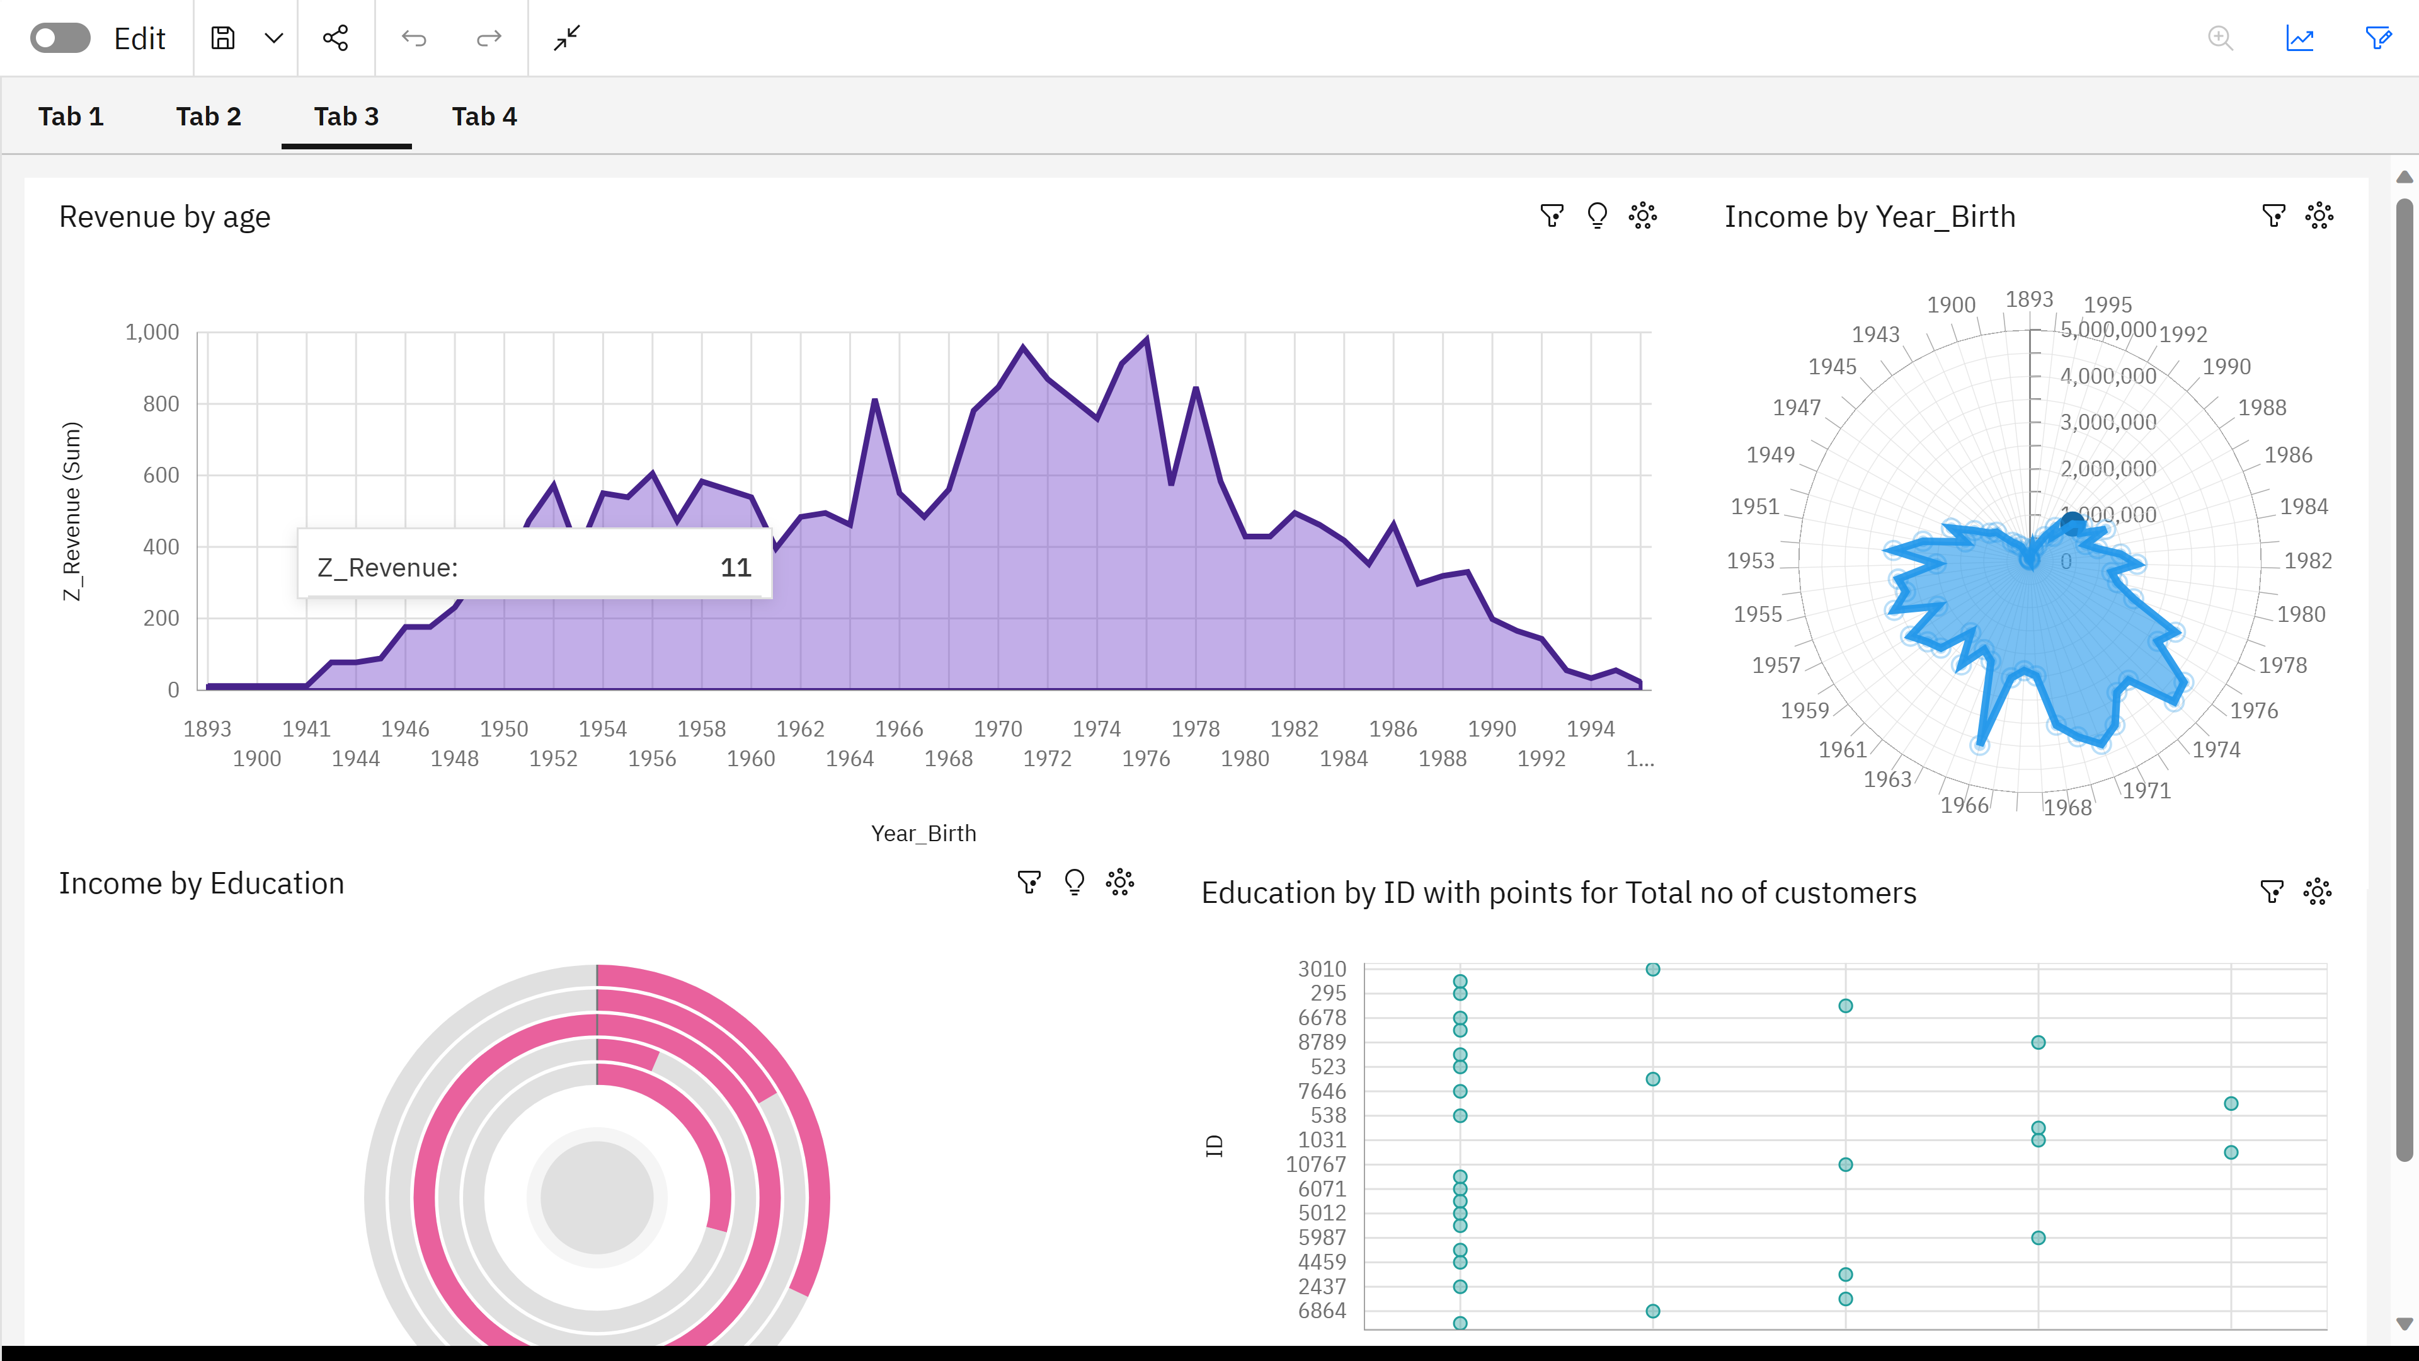
Task: Click the insights lightbulb on Income by Education
Action: (x=1074, y=882)
